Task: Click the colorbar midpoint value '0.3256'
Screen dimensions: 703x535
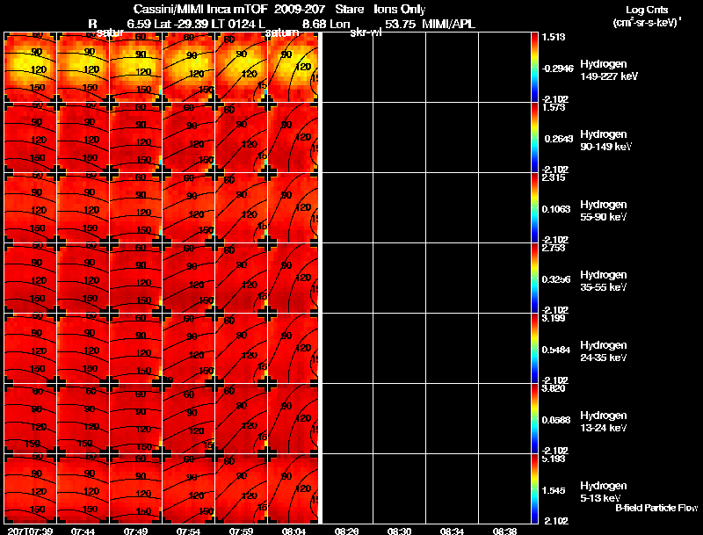Action: 556,279
